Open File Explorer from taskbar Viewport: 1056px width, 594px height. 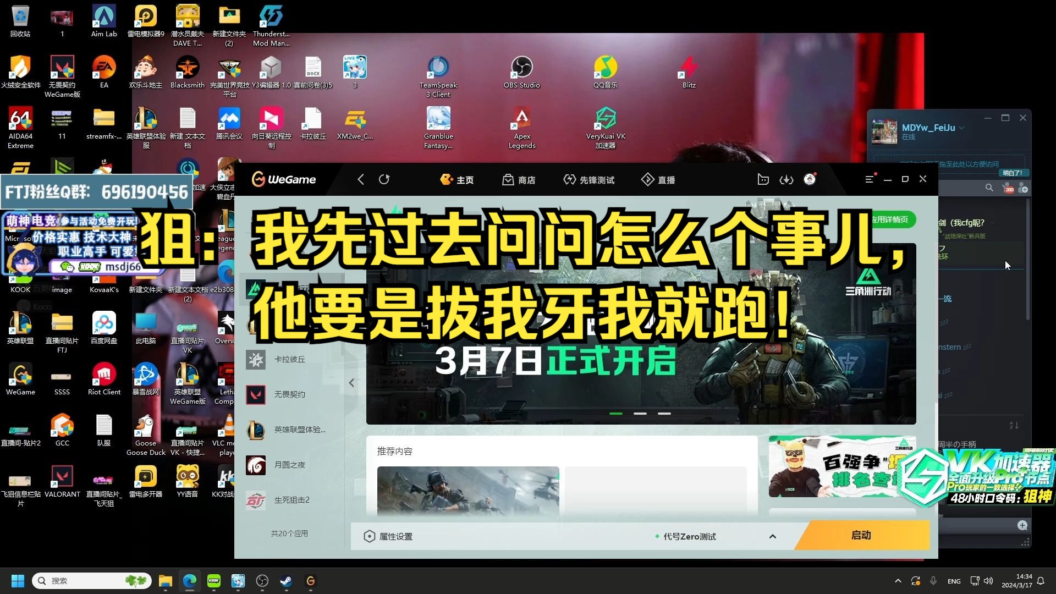pos(166,581)
